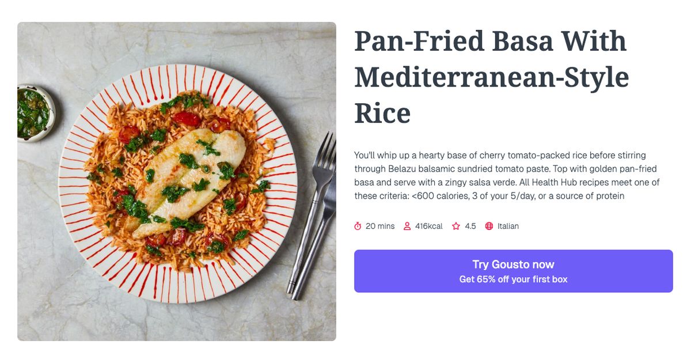Click the purple promotional banner

pyautogui.click(x=514, y=271)
